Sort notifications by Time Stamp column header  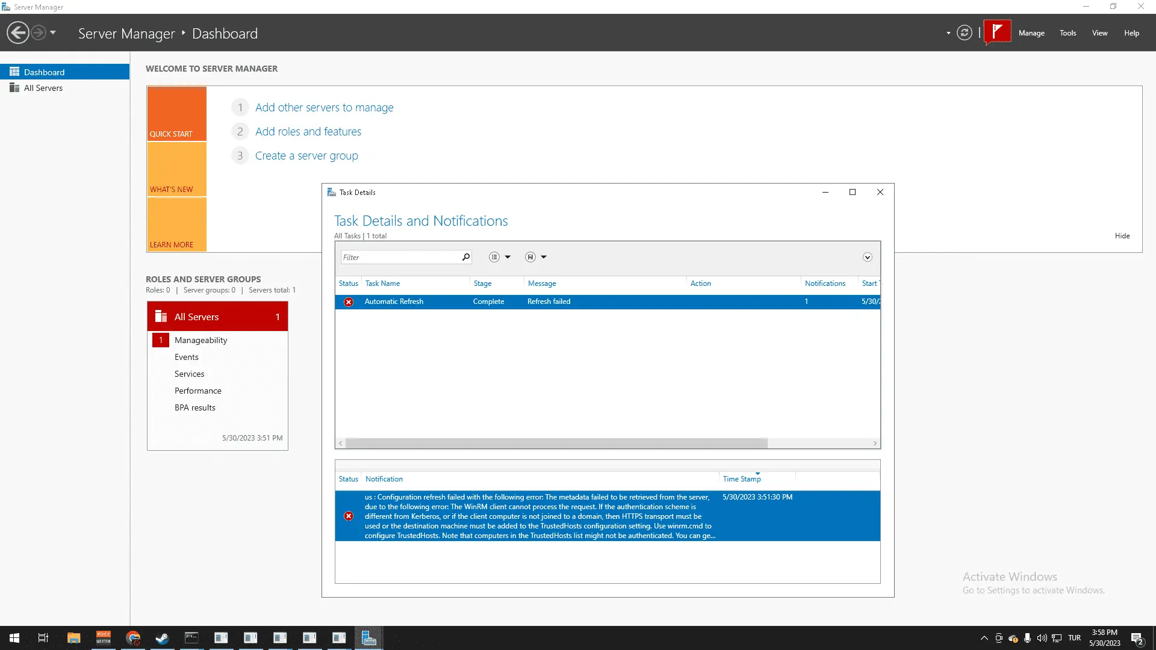742,479
